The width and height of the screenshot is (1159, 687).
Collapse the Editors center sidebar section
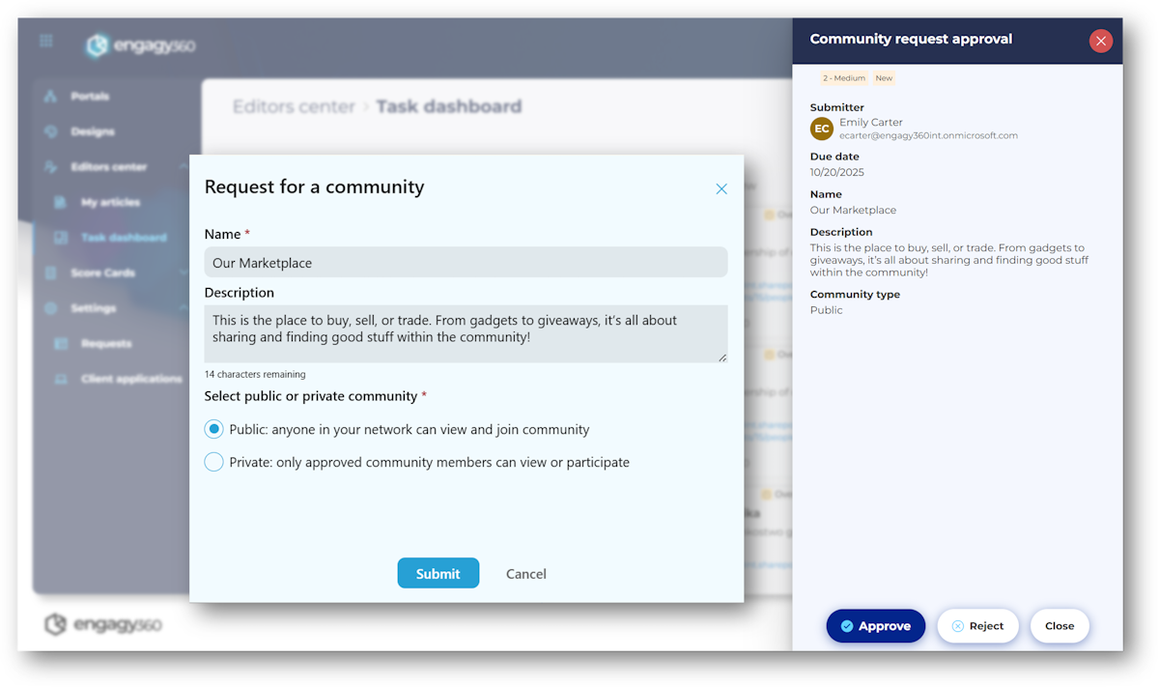click(184, 167)
